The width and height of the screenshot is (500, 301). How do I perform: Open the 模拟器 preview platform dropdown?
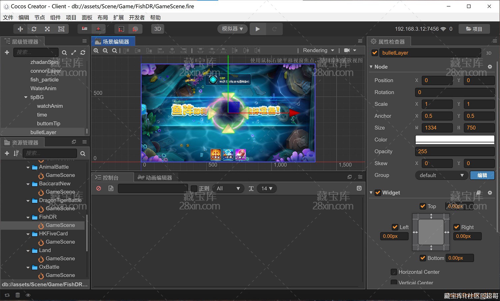232,29
